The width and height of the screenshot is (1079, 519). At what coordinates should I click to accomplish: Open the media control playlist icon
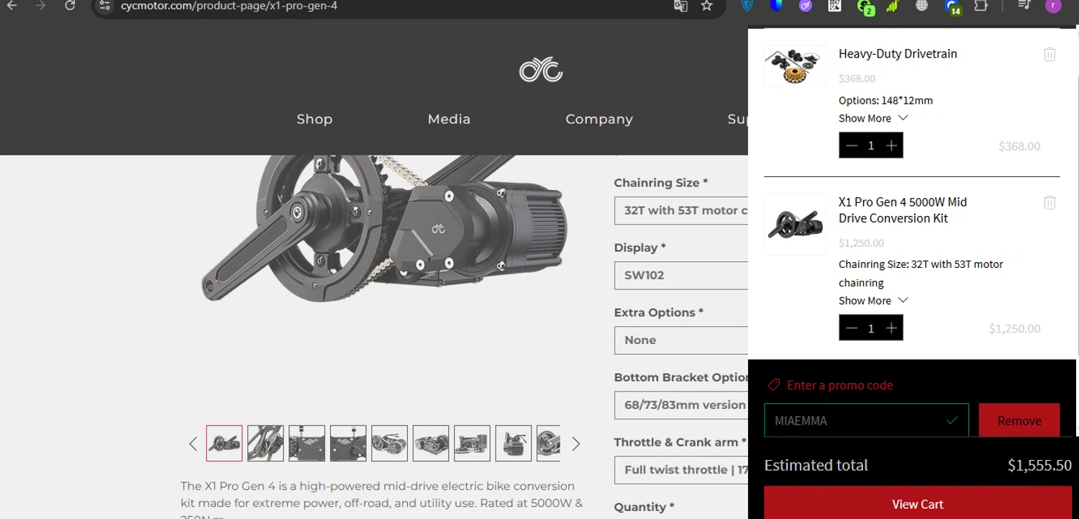(1024, 6)
